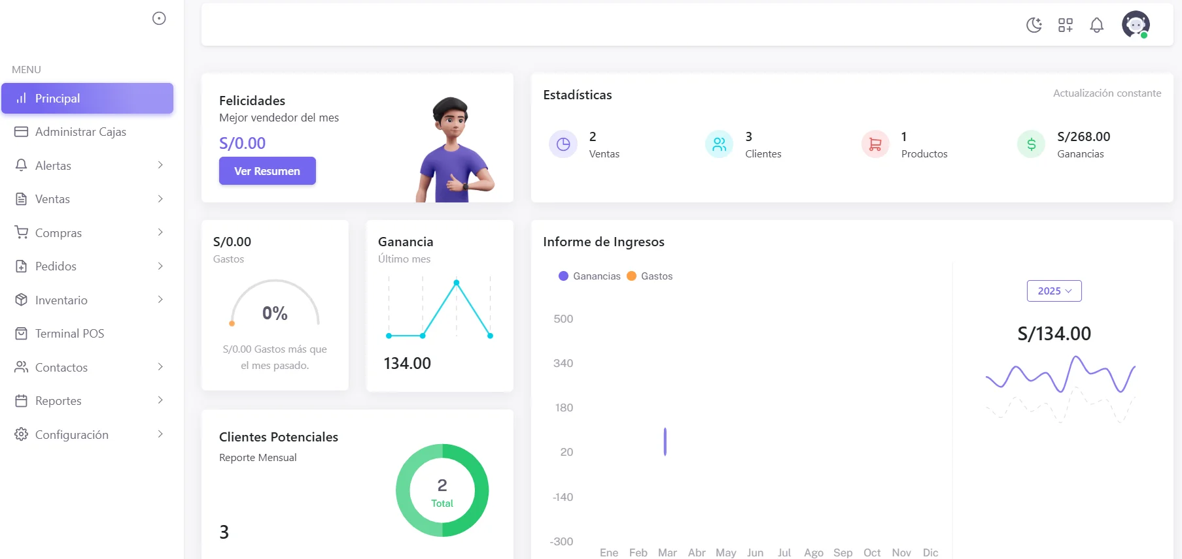Viewport: 1182px width, 559px height.
Task: Expand the Inventario submenu chevron
Action: [160, 300]
